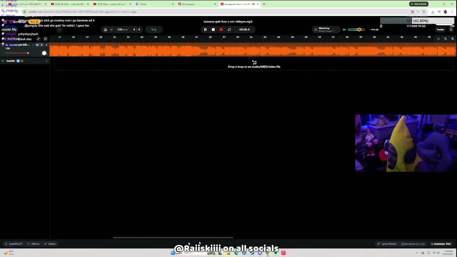Switch to the AZ Chike YouTube tab
Screen dimensions: 457x257
pos(70,4)
